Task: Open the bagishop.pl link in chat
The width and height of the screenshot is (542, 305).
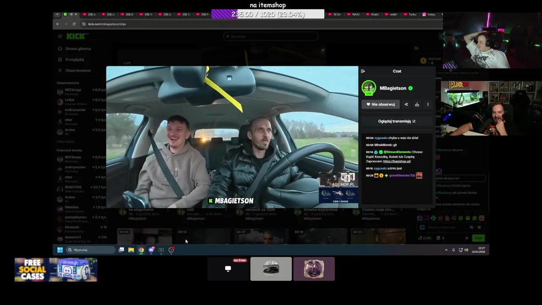Action: click(397, 161)
